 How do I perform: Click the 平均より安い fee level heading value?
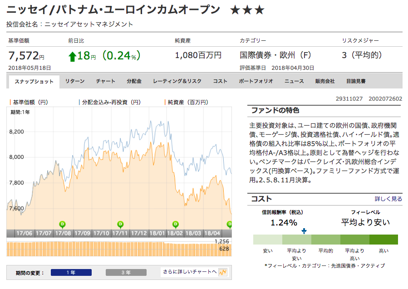point(366,222)
